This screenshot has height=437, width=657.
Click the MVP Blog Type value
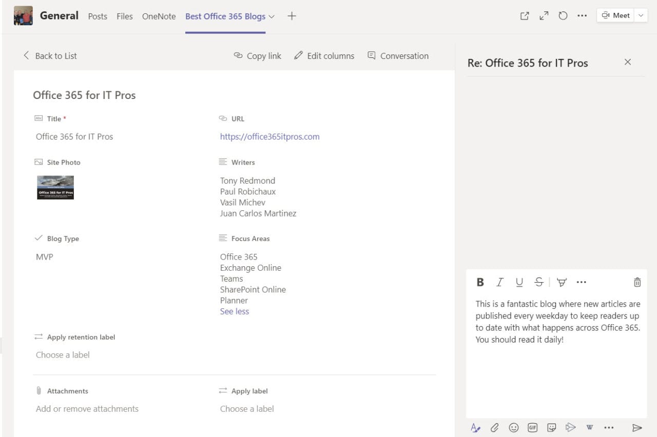(44, 256)
